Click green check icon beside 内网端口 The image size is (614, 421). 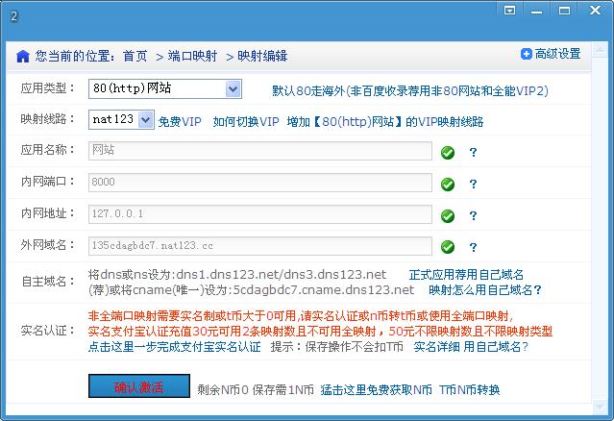pyautogui.click(x=448, y=184)
